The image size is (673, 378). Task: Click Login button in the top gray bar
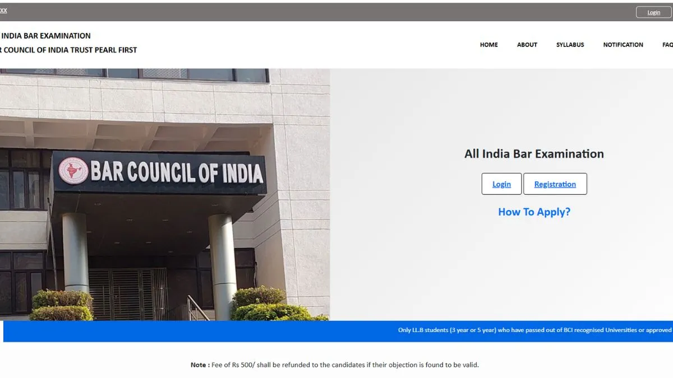tap(653, 12)
